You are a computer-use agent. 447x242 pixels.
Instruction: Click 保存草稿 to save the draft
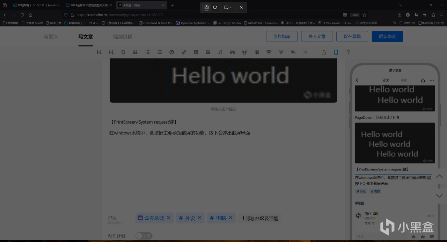click(x=352, y=36)
